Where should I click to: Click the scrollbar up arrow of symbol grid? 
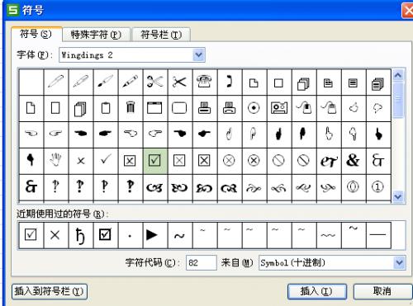[398, 75]
